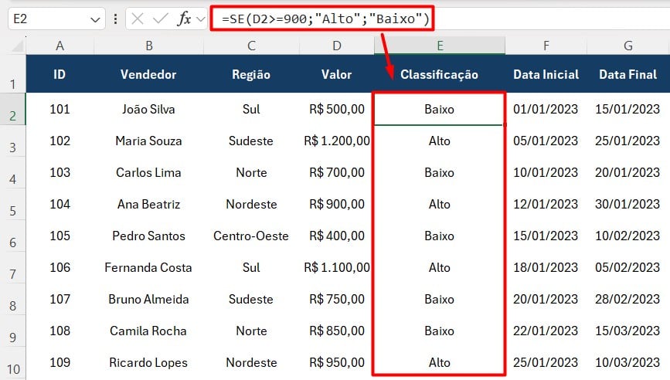Select column E header

click(440, 46)
